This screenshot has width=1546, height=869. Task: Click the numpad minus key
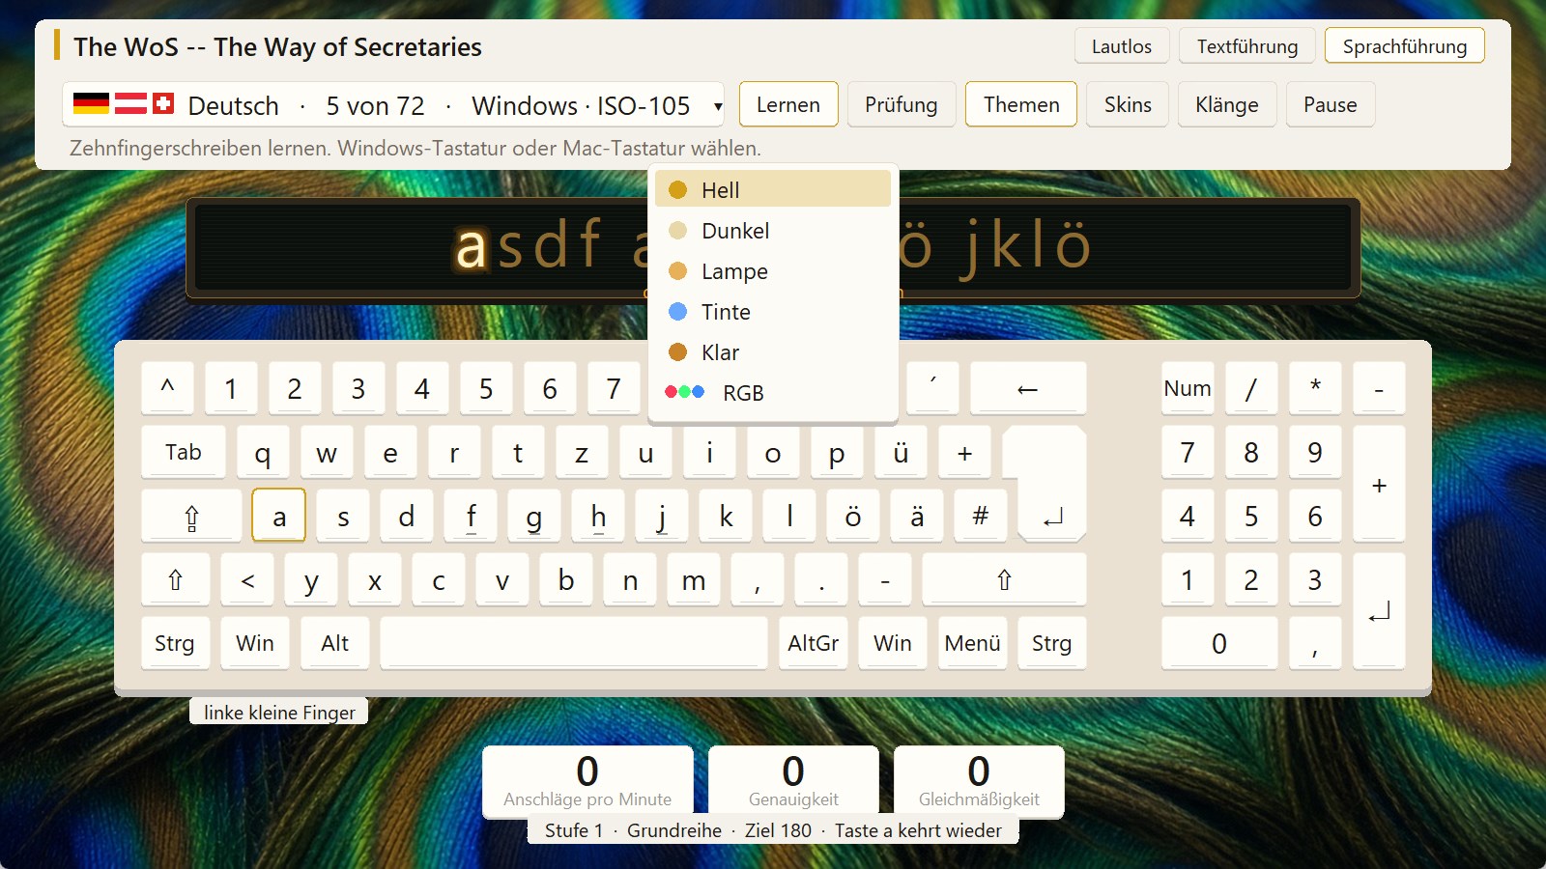pos(1379,388)
